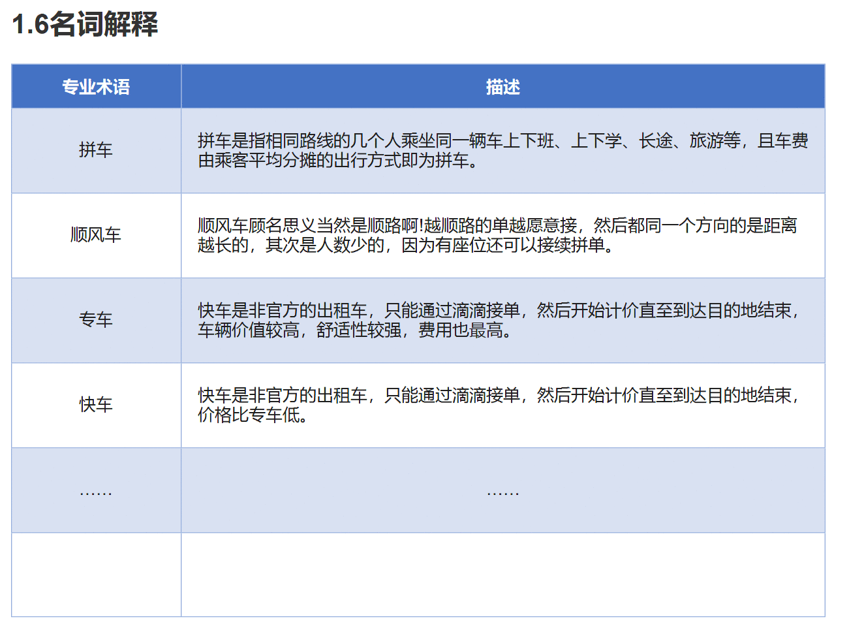Screen dimensions: 849x636
Task: Click the empty bottom-left table cell
Action: (96, 575)
